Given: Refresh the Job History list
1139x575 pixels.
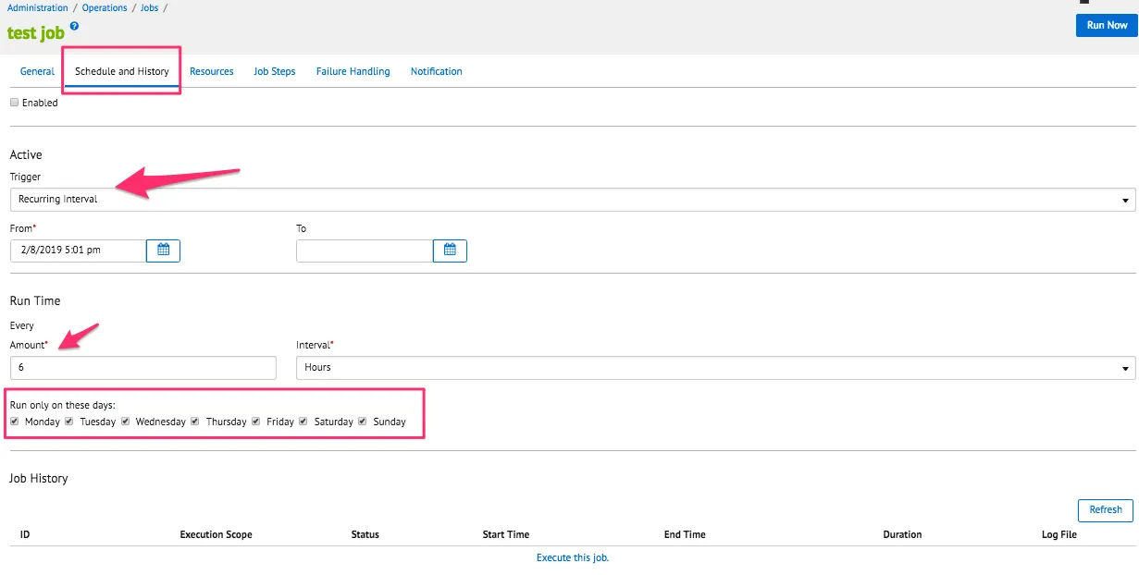Looking at the screenshot, I should pyautogui.click(x=1106, y=509).
